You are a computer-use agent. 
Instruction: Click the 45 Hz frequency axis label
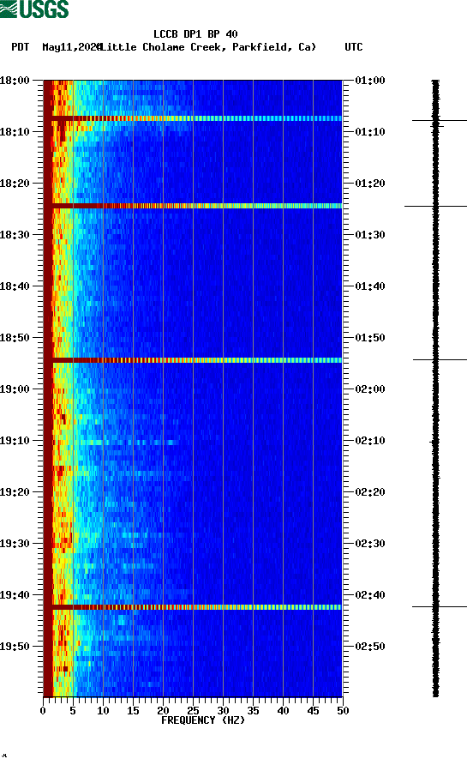pyautogui.click(x=313, y=711)
